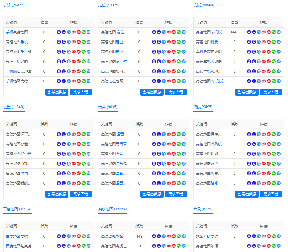
Task: Select index value 1448 for 高德地图车机版
Action: tap(234, 32)
